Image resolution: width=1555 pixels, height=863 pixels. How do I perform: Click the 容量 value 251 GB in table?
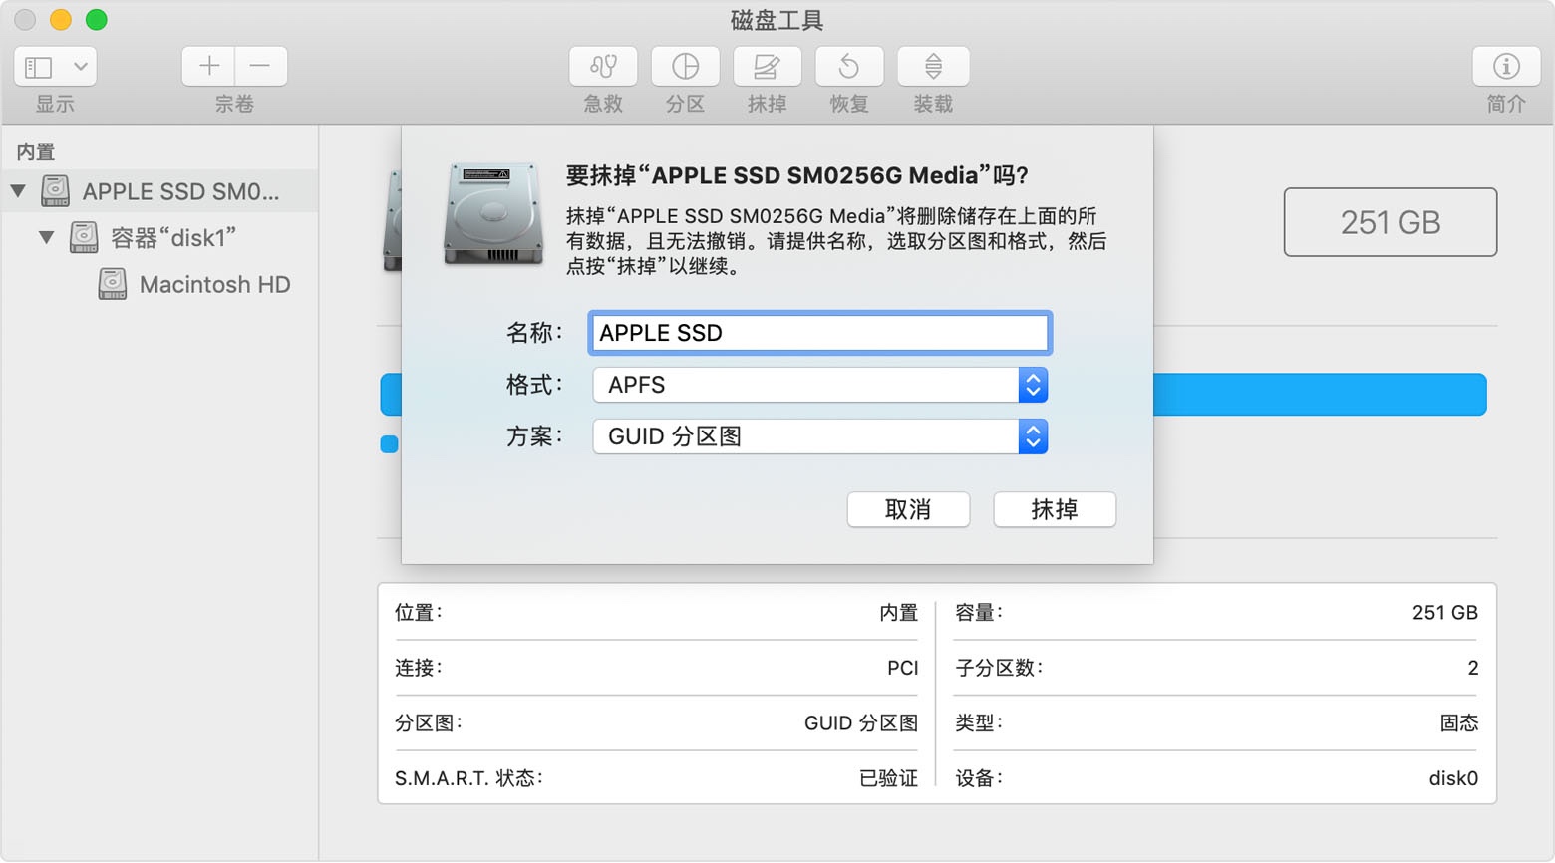pos(1444,613)
